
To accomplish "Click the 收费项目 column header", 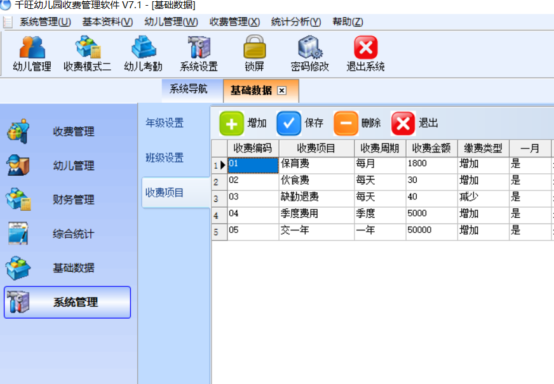I will [316, 149].
